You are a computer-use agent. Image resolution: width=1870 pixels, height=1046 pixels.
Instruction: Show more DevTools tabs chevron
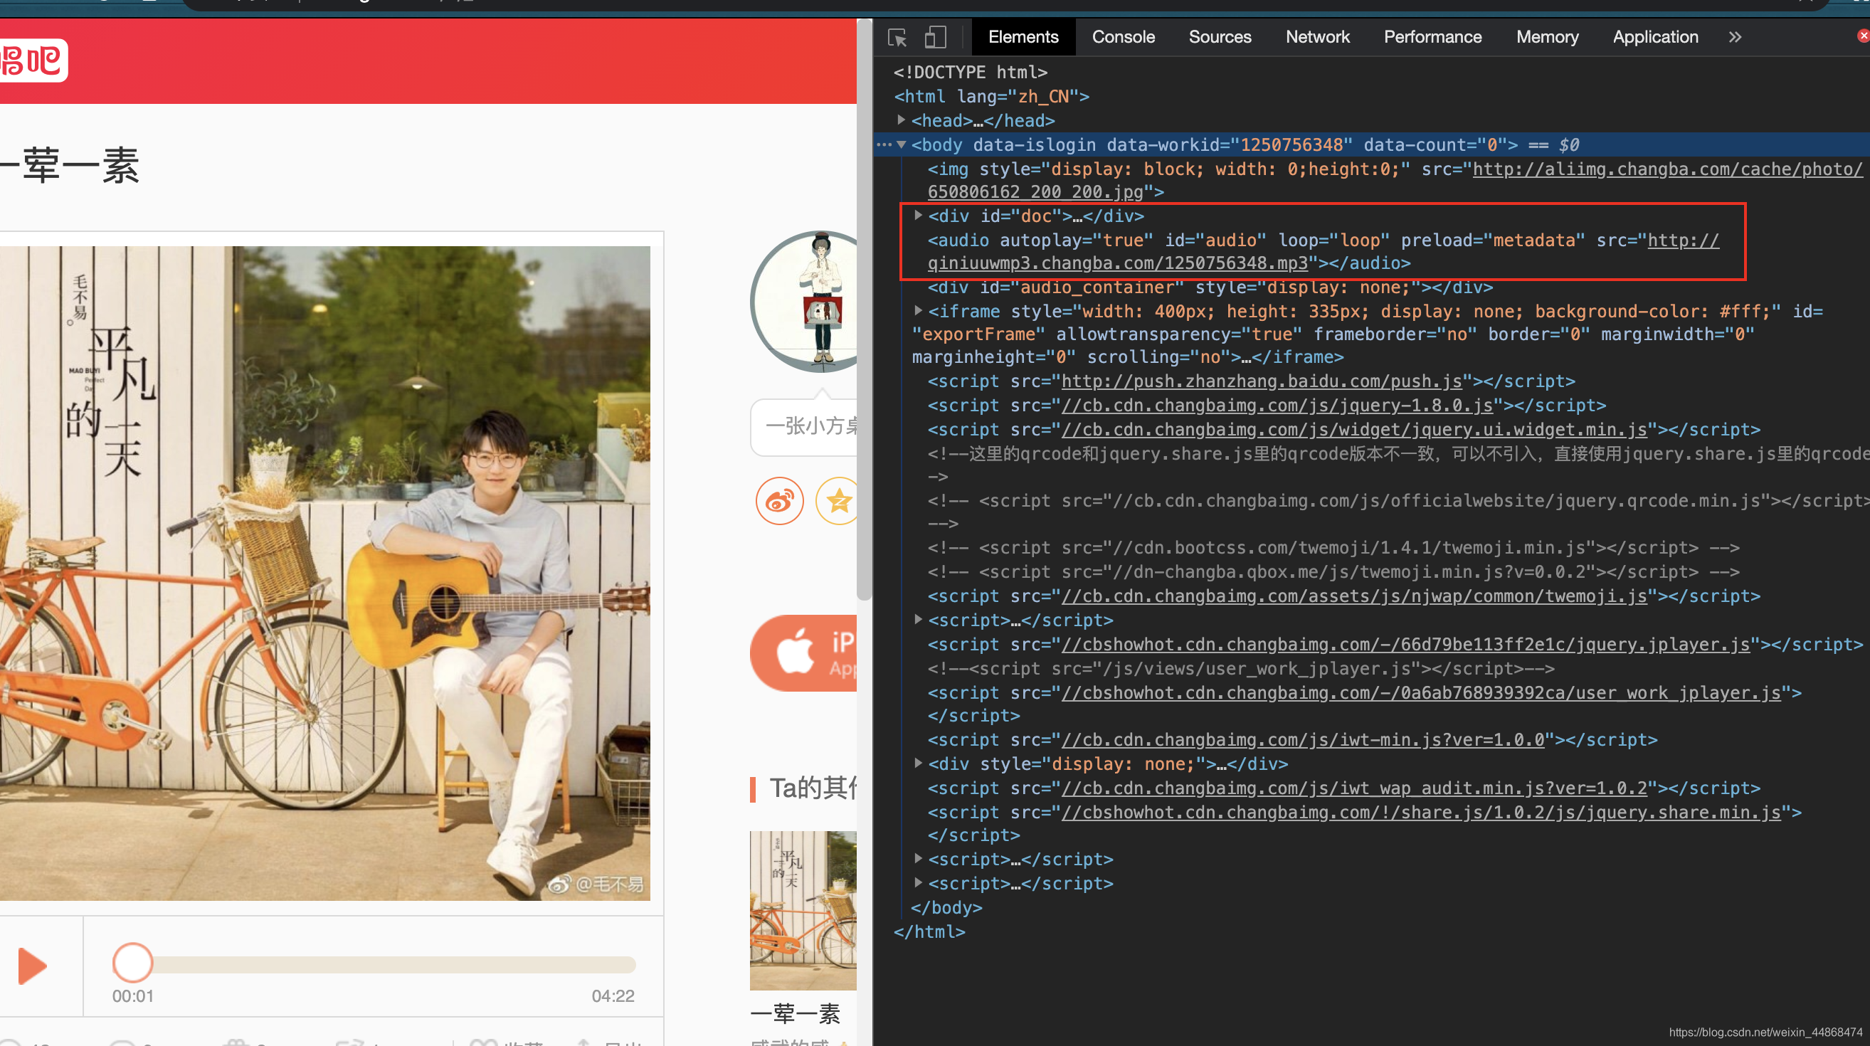point(1735,37)
